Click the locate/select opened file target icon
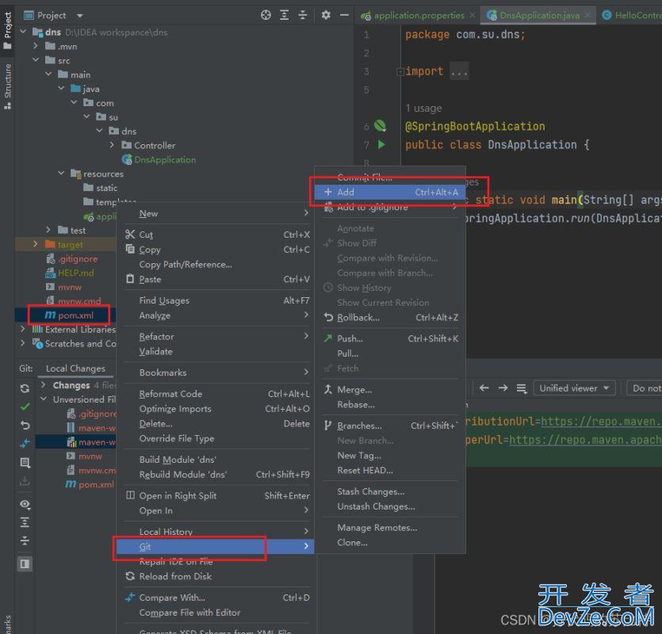The height and width of the screenshot is (634, 662). 266,15
